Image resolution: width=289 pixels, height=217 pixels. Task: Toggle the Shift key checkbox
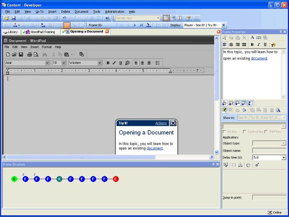267,132
